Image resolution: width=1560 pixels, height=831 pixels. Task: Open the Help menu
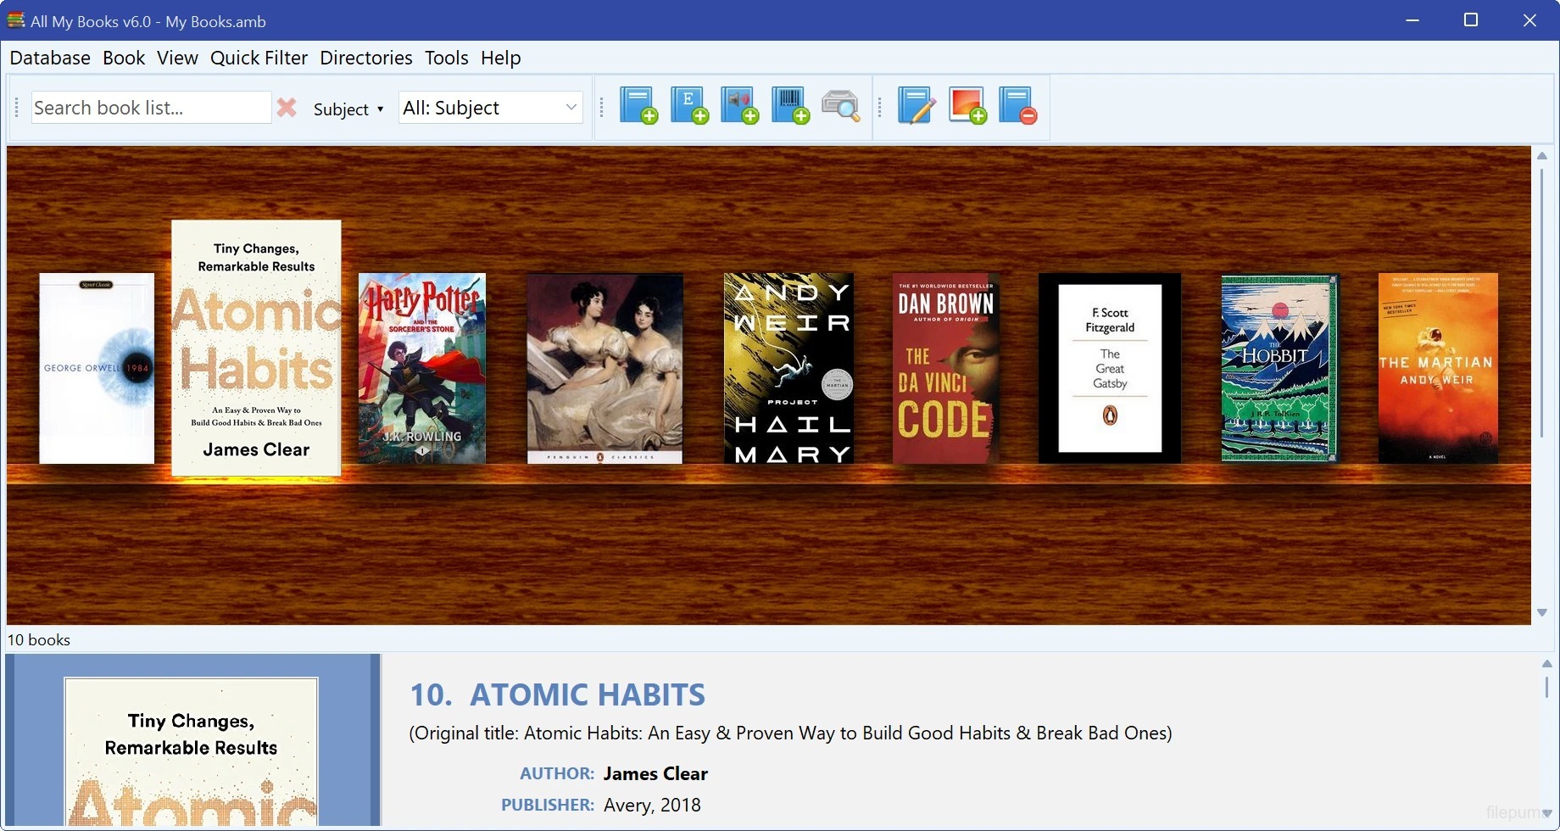click(x=500, y=58)
